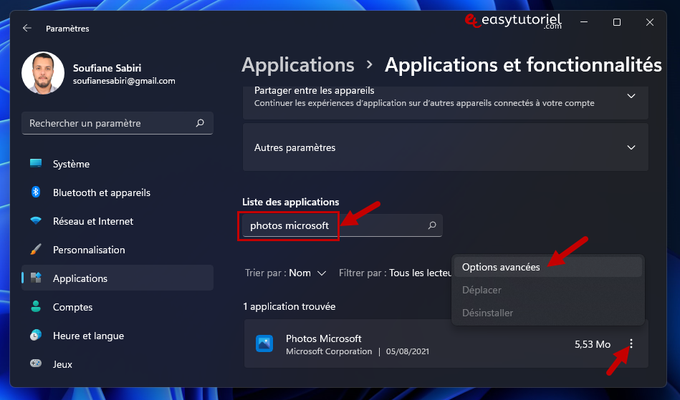Expand Partager entre les appareils section

(446, 102)
